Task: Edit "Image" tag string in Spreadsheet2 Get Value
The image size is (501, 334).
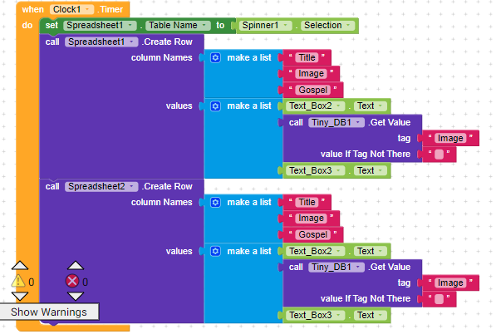Action: pos(450,282)
